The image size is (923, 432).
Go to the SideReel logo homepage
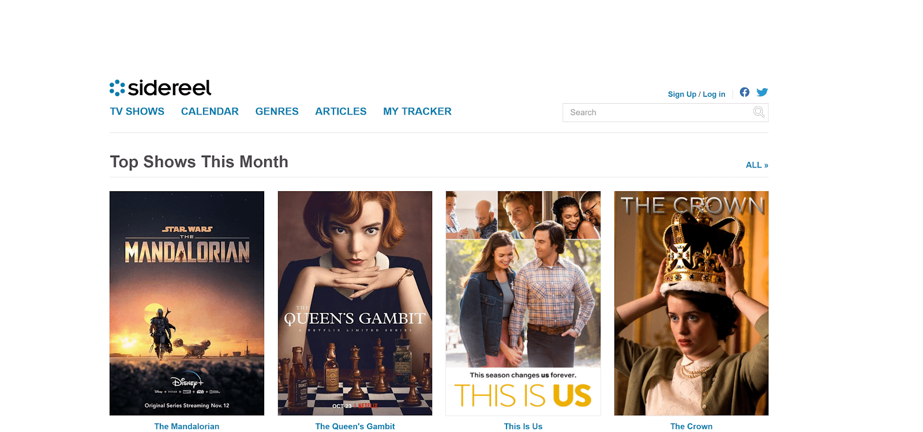click(x=160, y=88)
